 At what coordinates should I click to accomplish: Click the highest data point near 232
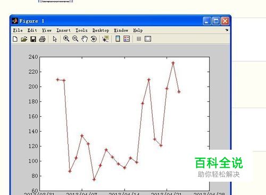click(173, 63)
